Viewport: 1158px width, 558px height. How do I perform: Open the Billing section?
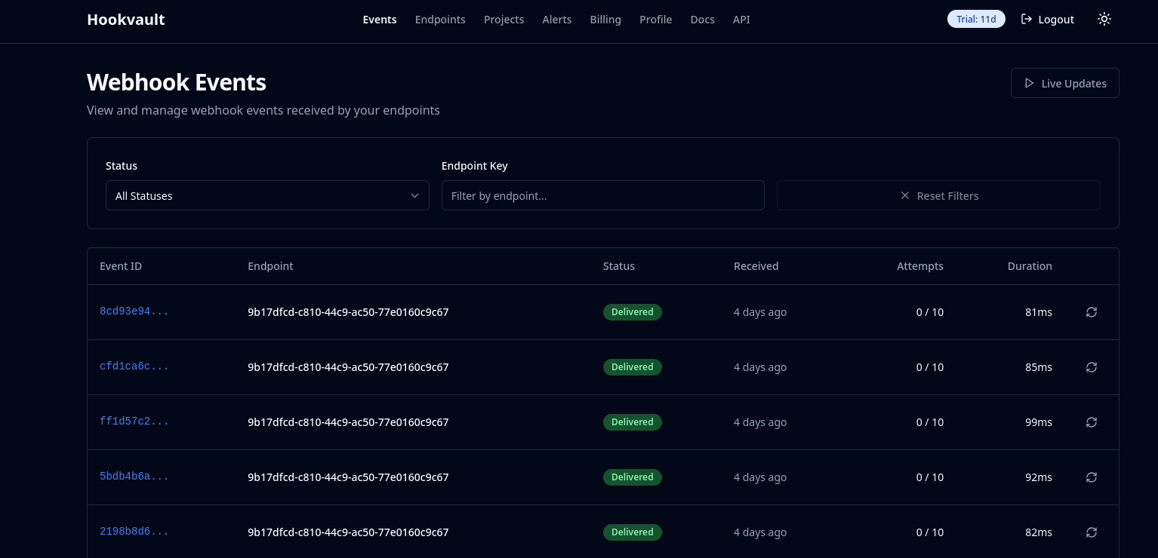point(605,20)
